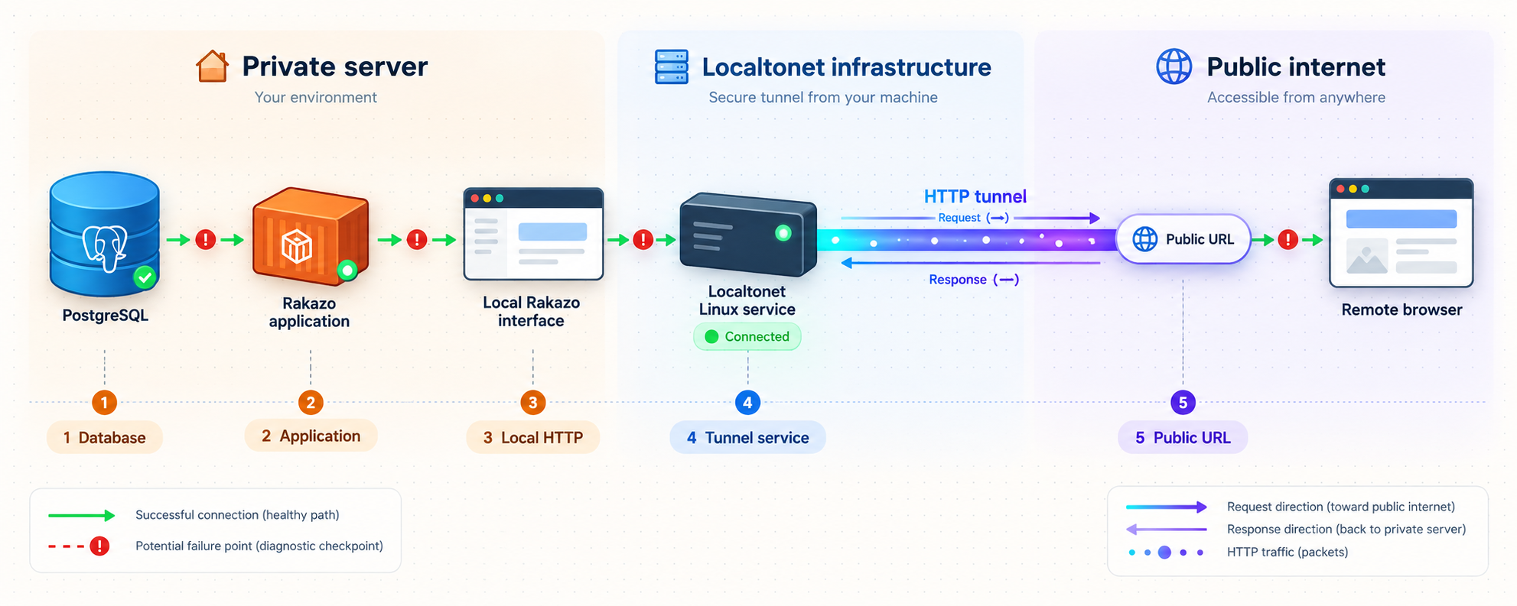Click failure checkpoint between Public URL and Remote browser
The width and height of the screenshot is (1517, 606).
(x=1288, y=240)
